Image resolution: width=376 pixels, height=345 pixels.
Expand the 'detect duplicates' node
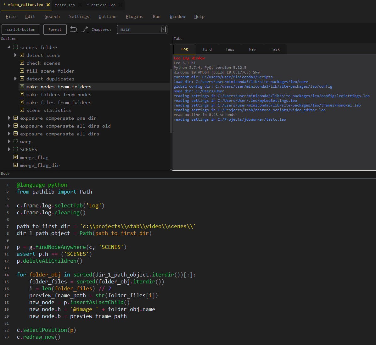tap(15, 79)
